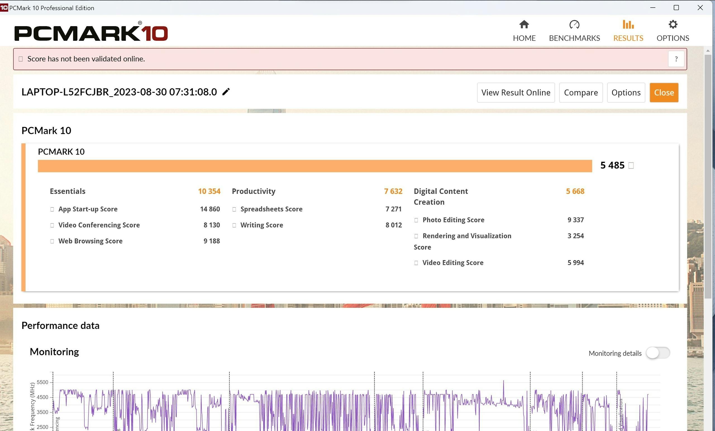Edit result name with pencil icon
The image size is (715, 431).
click(226, 92)
